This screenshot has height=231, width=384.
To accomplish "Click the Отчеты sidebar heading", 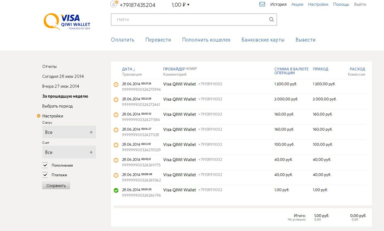I will point(50,66).
